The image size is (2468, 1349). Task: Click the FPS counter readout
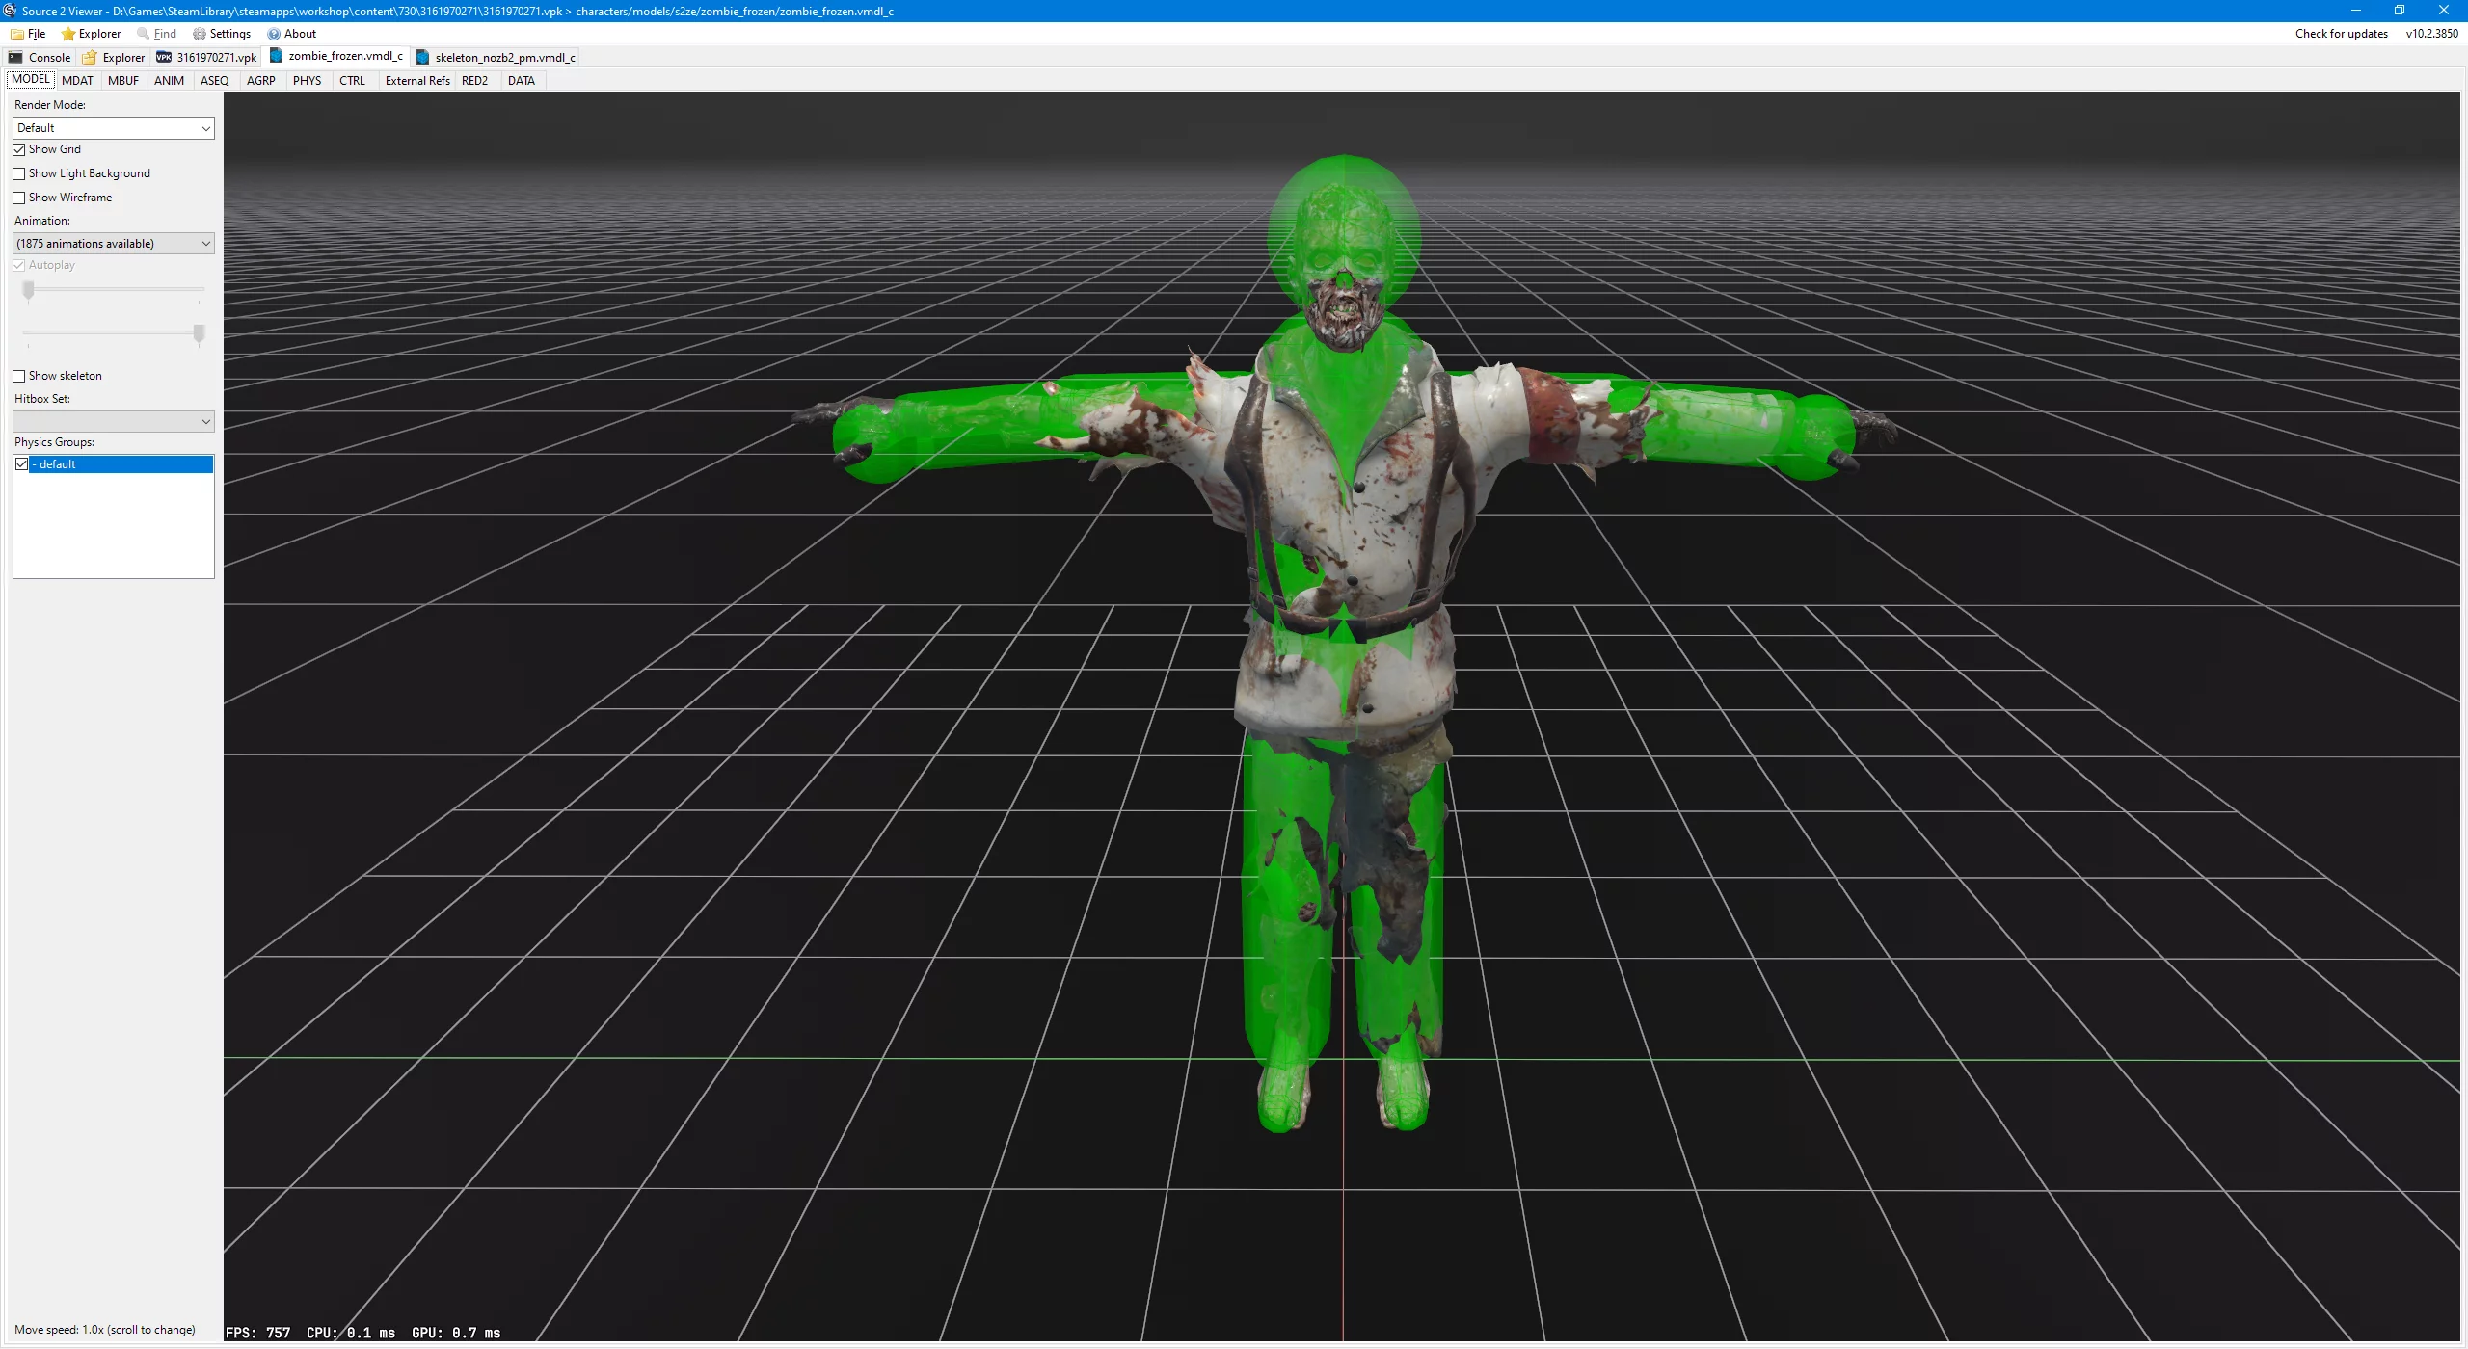pos(258,1333)
